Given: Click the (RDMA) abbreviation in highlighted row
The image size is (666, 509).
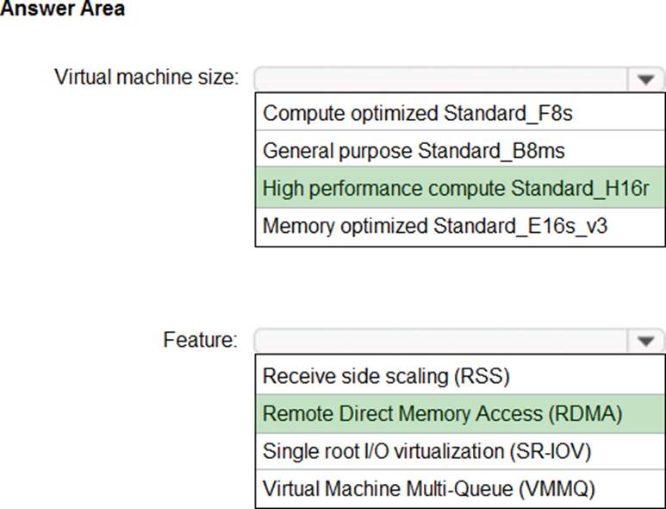Looking at the screenshot, I should pyautogui.click(x=585, y=414).
